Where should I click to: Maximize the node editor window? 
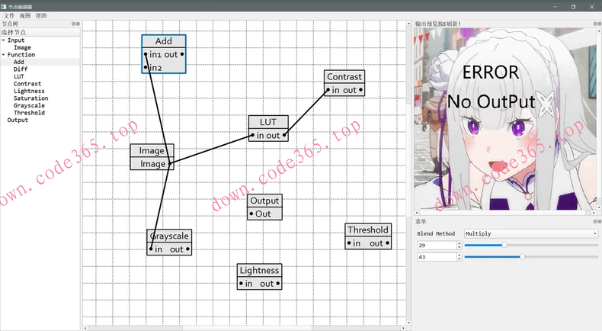click(x=573, y=7)
